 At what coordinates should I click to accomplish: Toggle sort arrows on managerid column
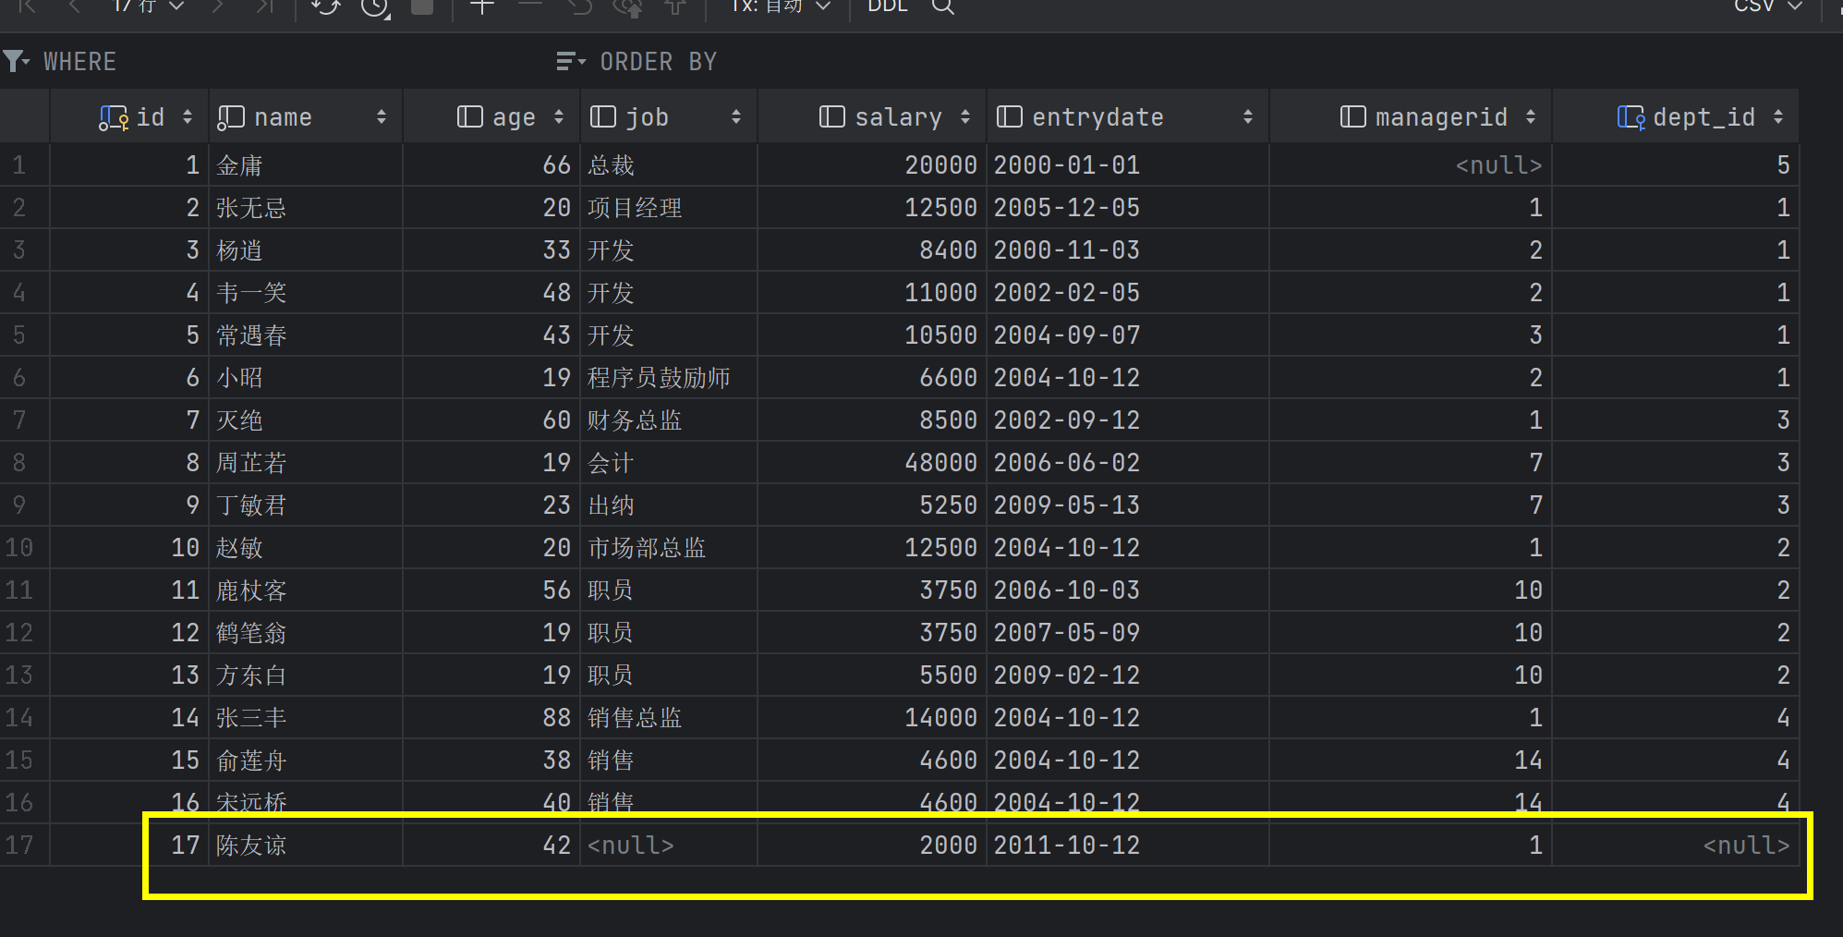coord(1531,117)
